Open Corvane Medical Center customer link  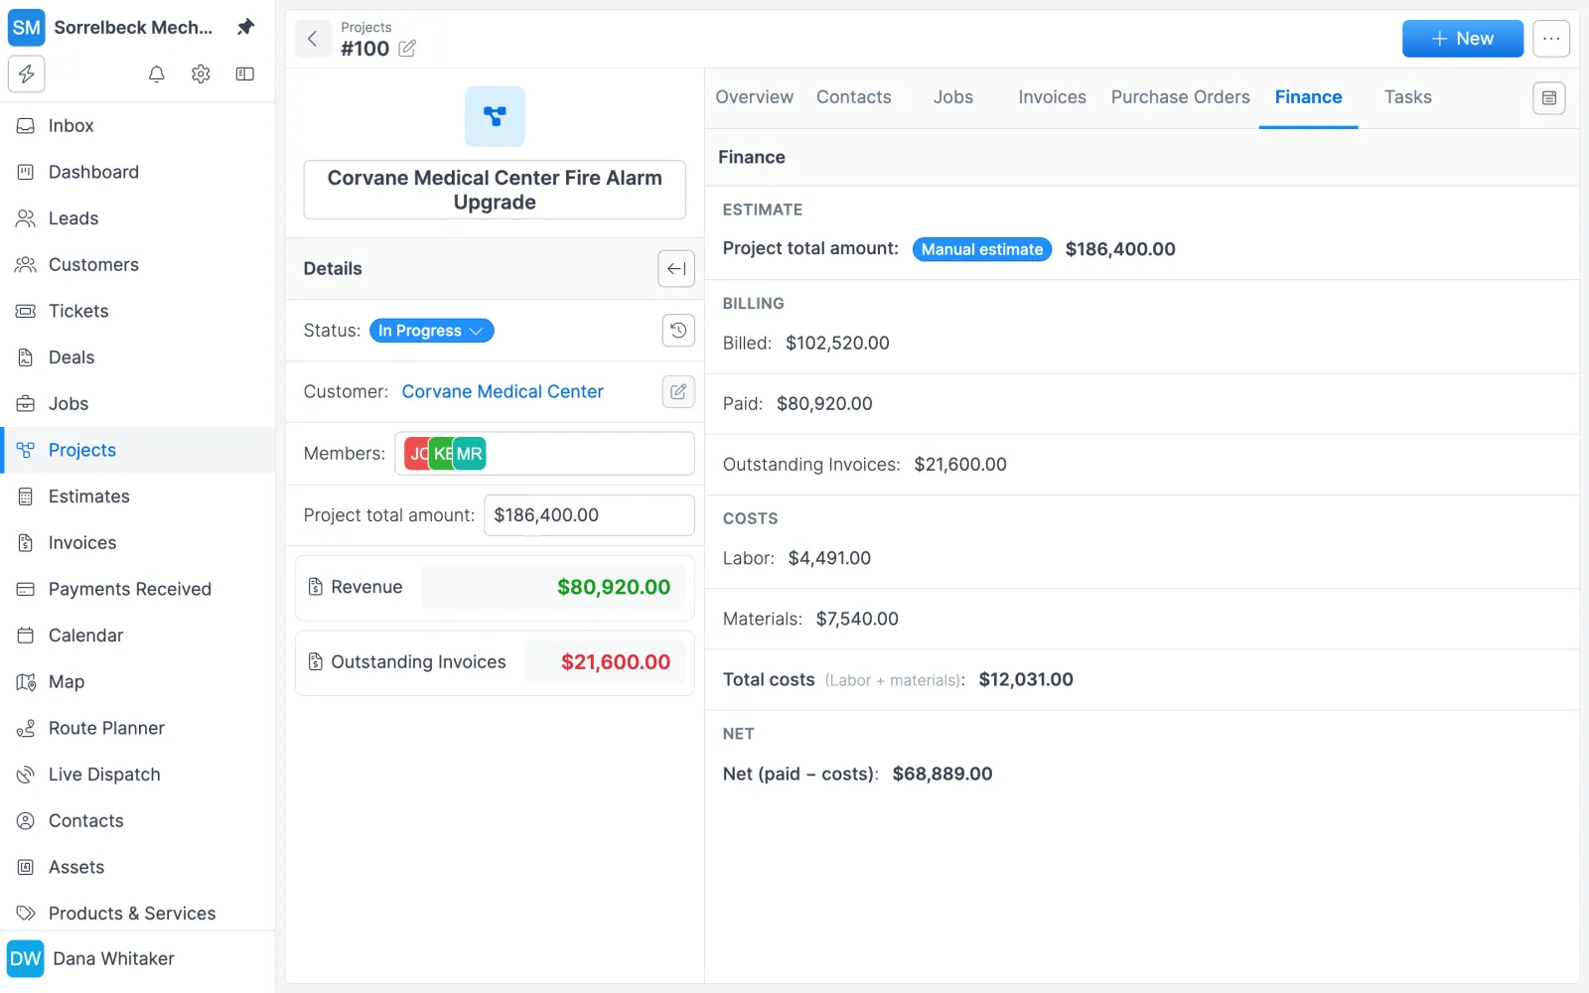coord(503,392)
